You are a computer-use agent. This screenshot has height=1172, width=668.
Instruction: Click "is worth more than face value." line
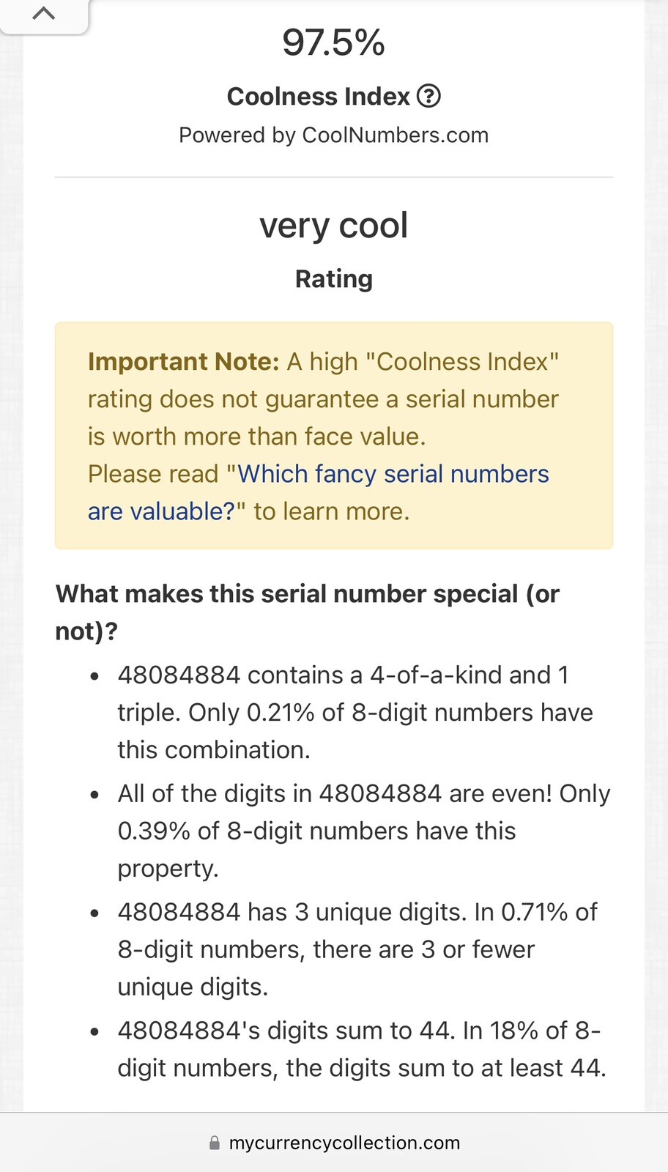(257, 437)
